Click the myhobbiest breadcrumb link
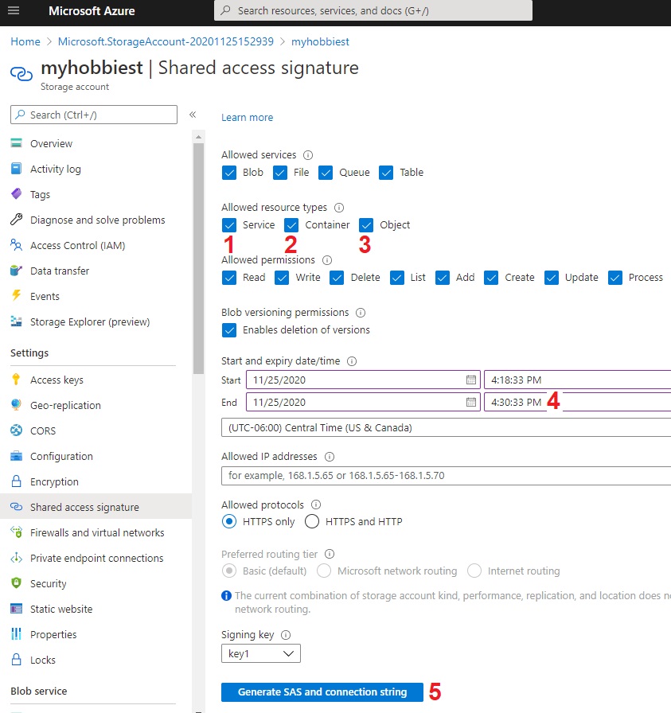671x713 pixels. click(x=320, y=41)
